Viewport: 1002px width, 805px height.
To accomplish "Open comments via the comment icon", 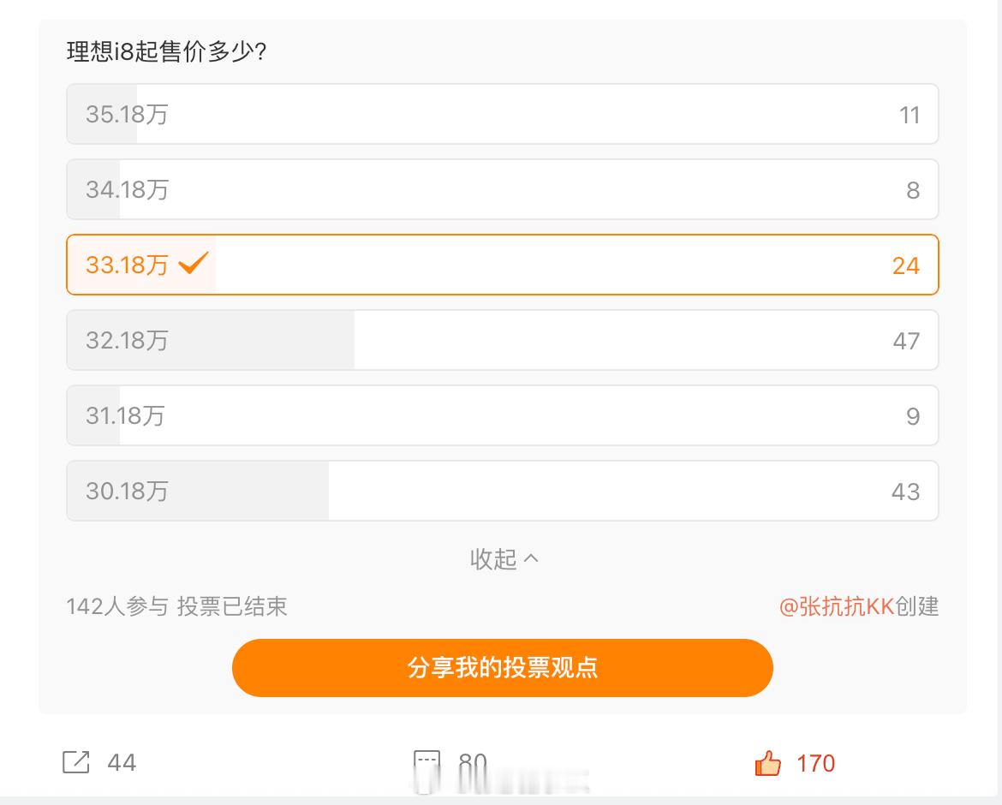I will (x=426, y=764).
